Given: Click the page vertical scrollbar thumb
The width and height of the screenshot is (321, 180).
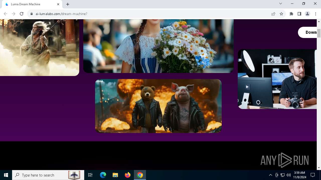Looking at the screenshot, I should pos(319,33).
